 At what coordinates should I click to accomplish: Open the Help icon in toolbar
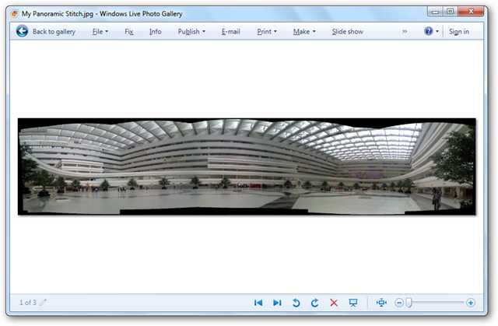(429, 31)
